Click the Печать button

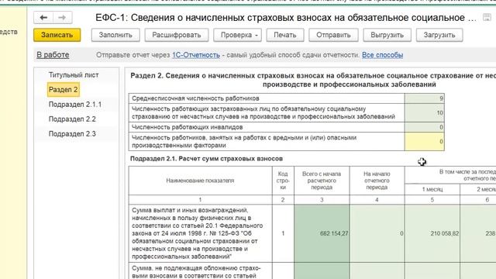point(285,35)
